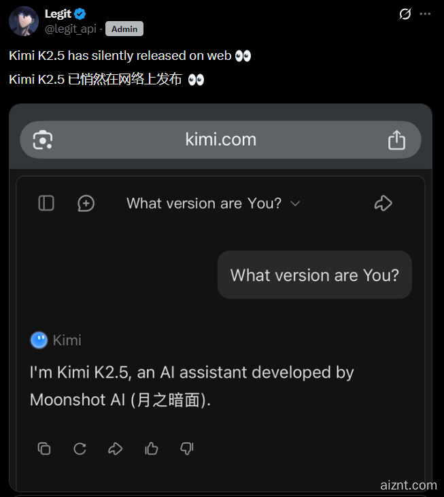Start a new chat with plus bubble icon

(x=86, y=203)
